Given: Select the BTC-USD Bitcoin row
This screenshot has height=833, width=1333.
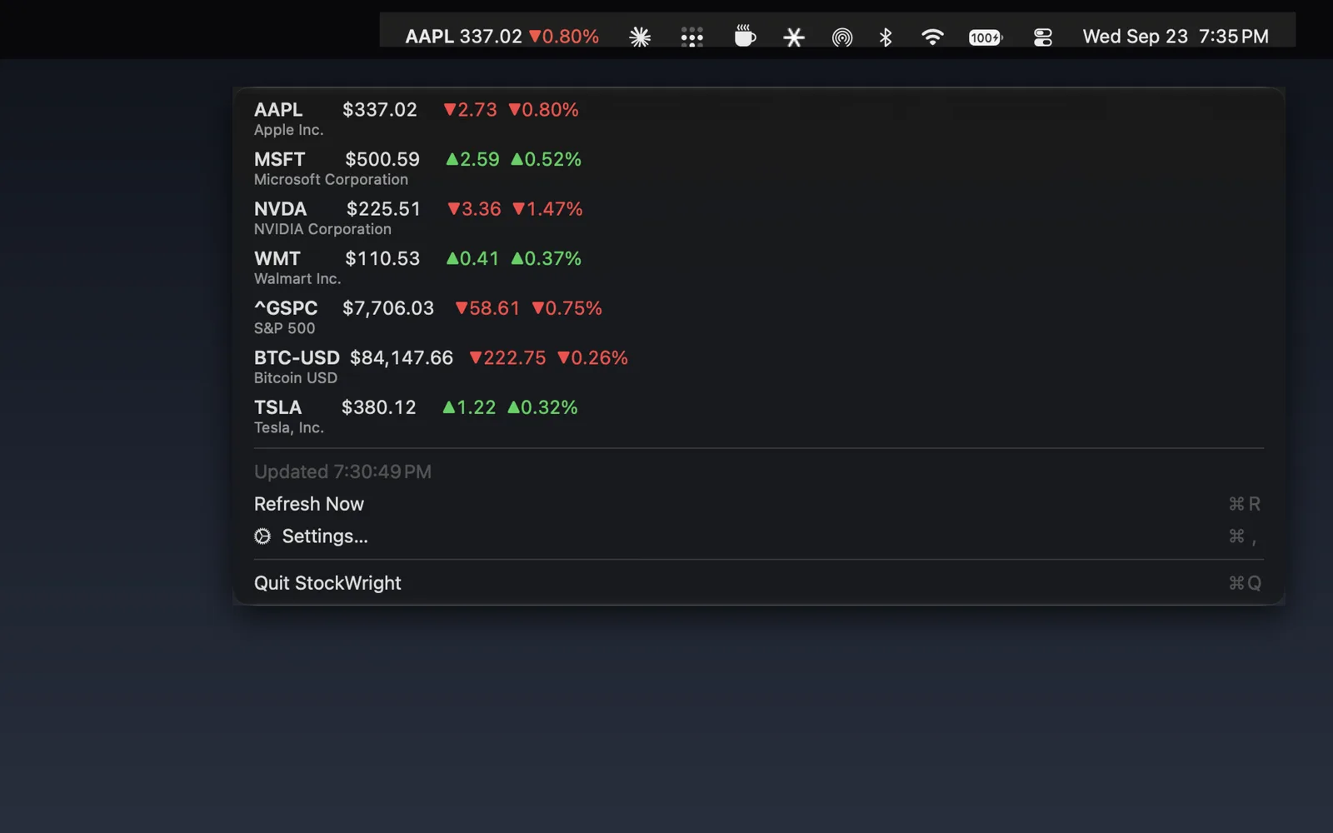Looking at the screenshot, I should tap(758, 367).
